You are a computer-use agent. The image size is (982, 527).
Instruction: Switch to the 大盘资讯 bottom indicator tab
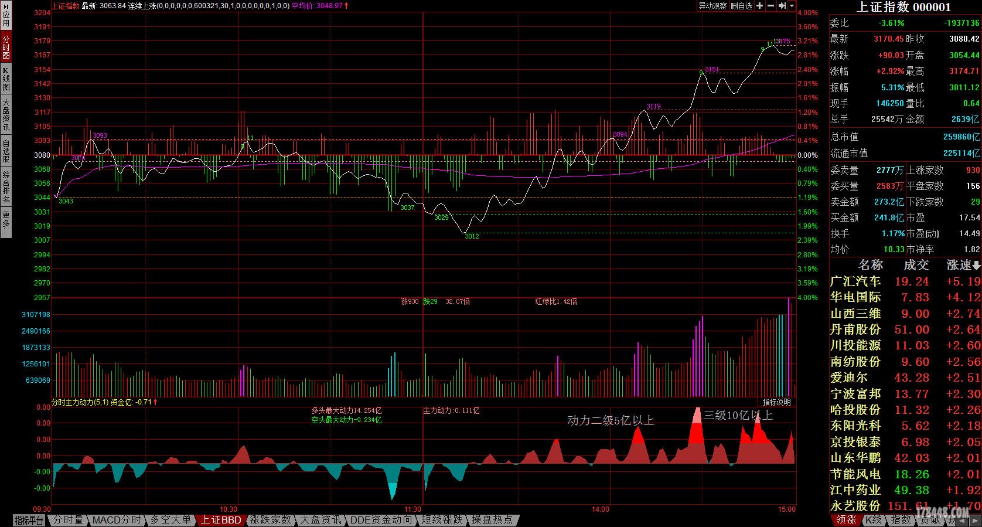321,520
